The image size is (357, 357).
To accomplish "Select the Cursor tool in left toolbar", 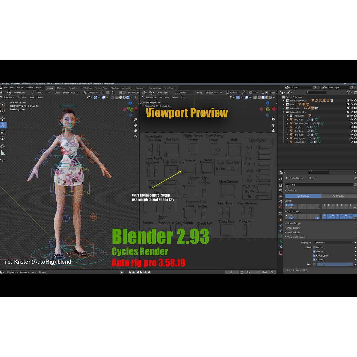I will tap(3, 111).
